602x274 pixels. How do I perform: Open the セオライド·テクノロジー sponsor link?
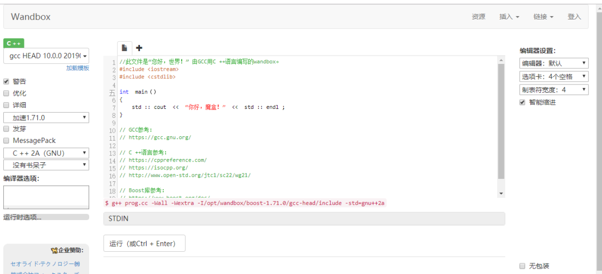[x=45, y=263]
